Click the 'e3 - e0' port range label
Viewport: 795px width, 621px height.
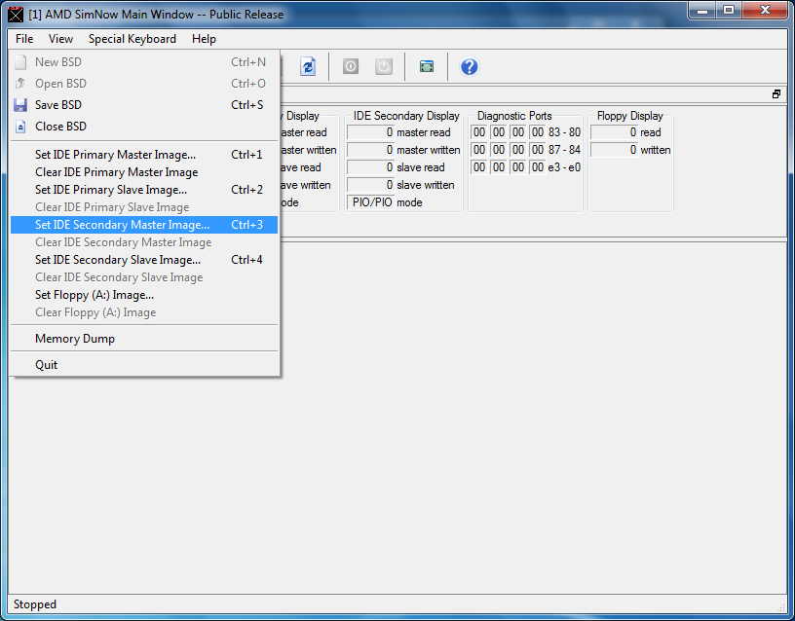click(564, 167)
